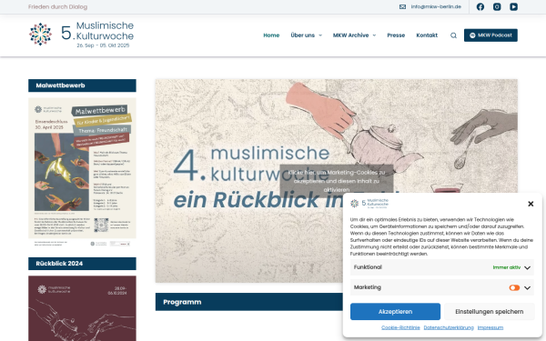Image resolution: width=546 pixels, height=341 pixels.
Task: Click the Akzeptieren button
Action: [x=395, y=311]
